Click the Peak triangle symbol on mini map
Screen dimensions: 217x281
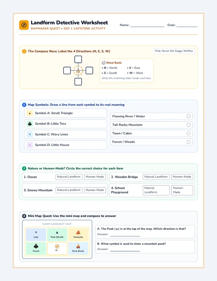click(57, 233)
